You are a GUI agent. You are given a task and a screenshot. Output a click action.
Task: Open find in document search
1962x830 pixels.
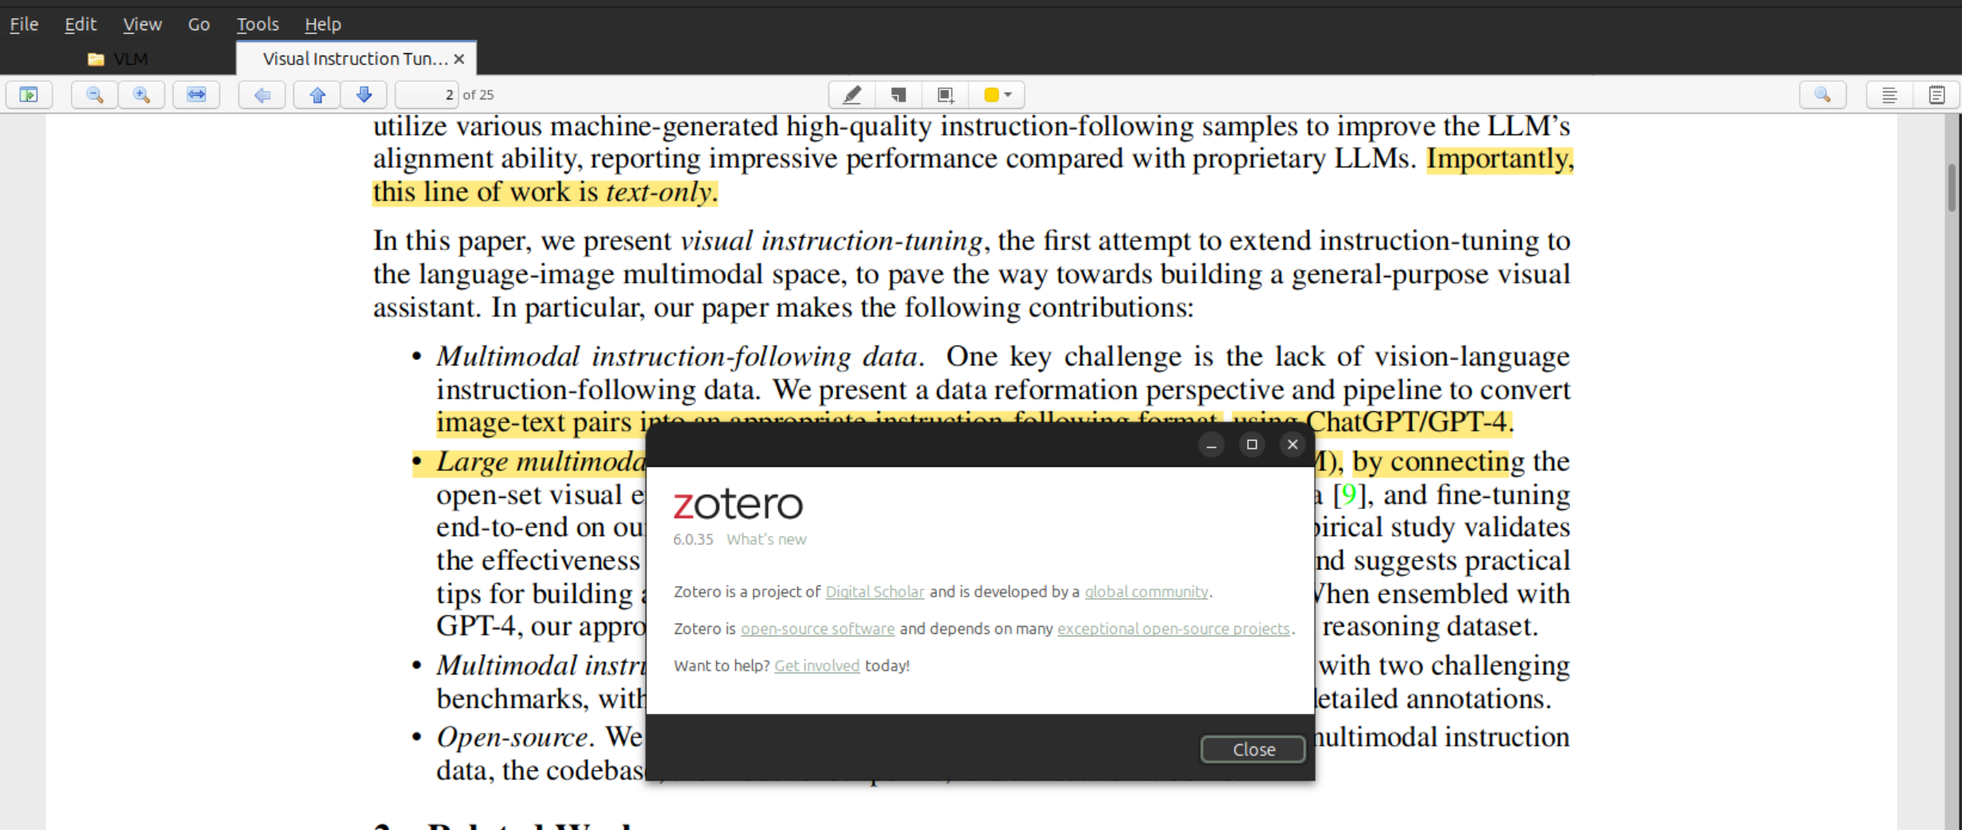1823,95
